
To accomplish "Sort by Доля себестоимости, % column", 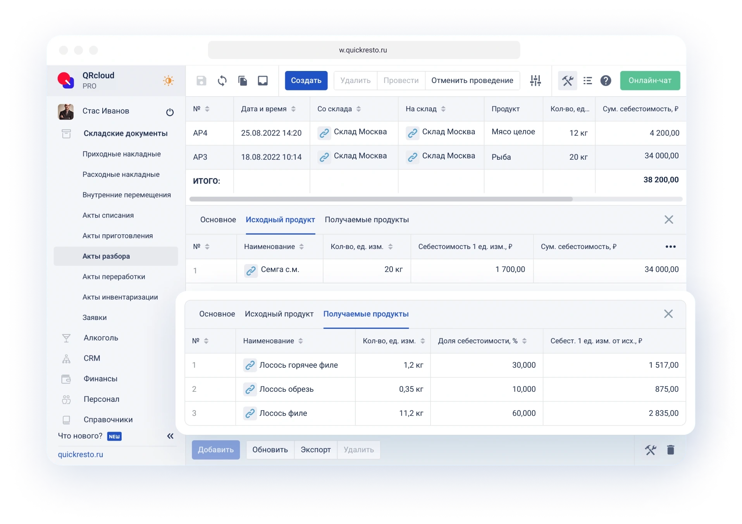I will (524, 341).
